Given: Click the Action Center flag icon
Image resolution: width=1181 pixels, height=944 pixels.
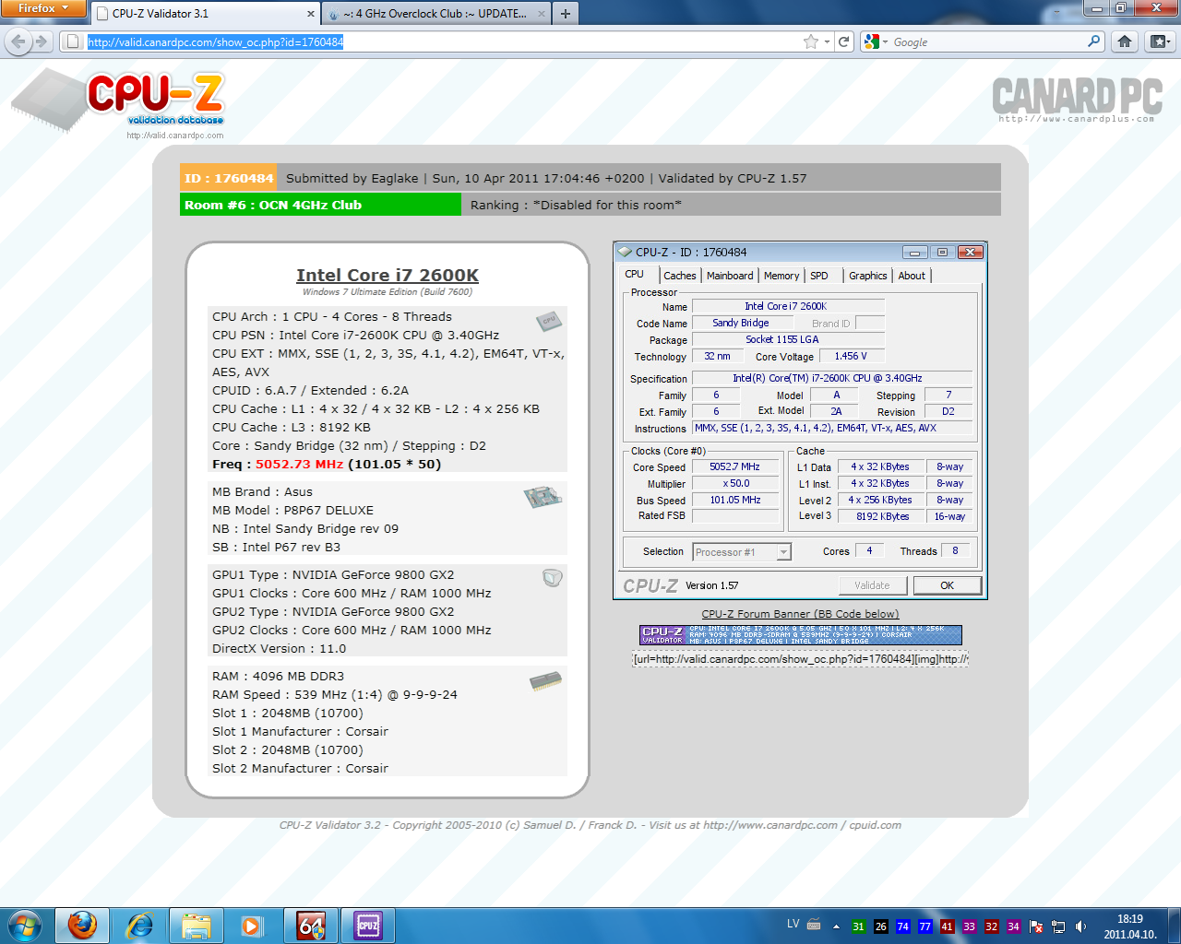Looking at the screenshot, I should click(1036, 926).
